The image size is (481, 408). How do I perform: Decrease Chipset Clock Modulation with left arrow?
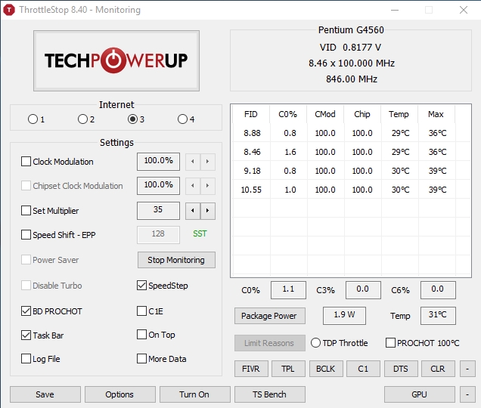(x=193, y=186)
